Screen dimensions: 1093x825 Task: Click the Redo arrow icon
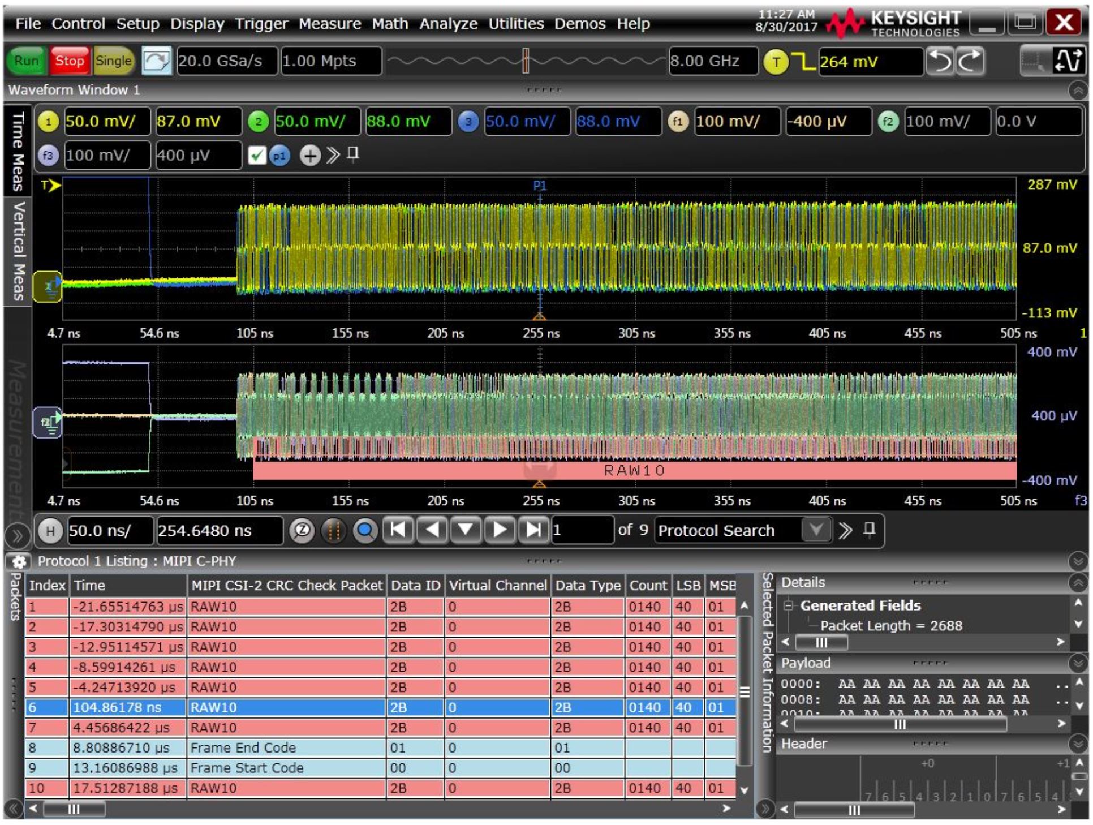970,61
